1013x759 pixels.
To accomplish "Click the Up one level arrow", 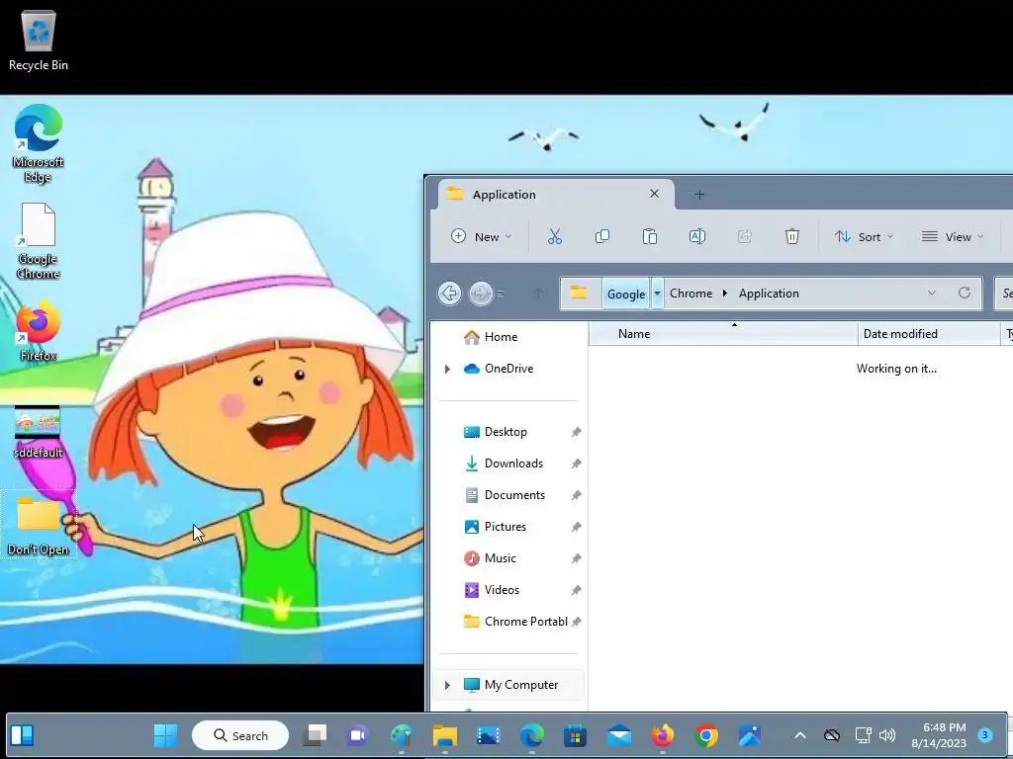I will (x=537, y=293).
